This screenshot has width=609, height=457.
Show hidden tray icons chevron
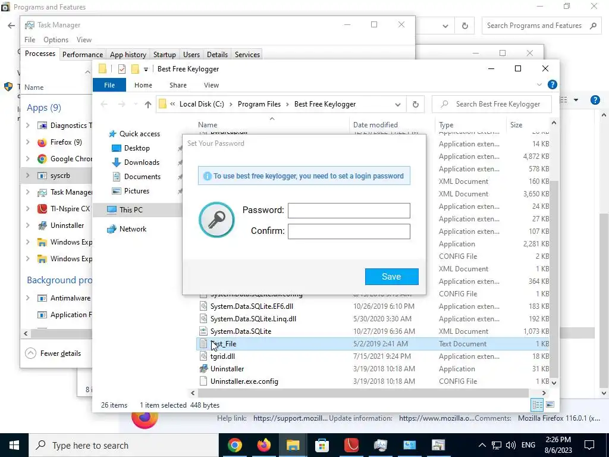(x=482, y=445)
